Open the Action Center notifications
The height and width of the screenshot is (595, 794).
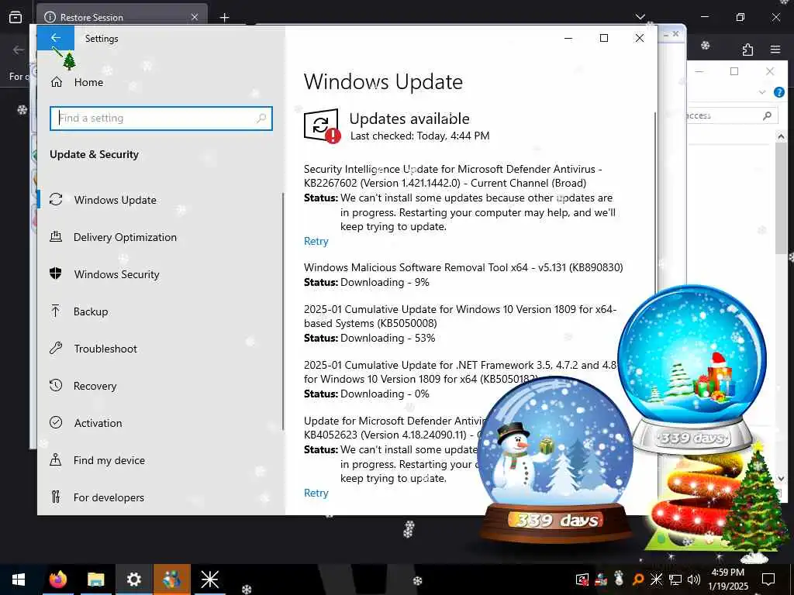coord(768,580)
